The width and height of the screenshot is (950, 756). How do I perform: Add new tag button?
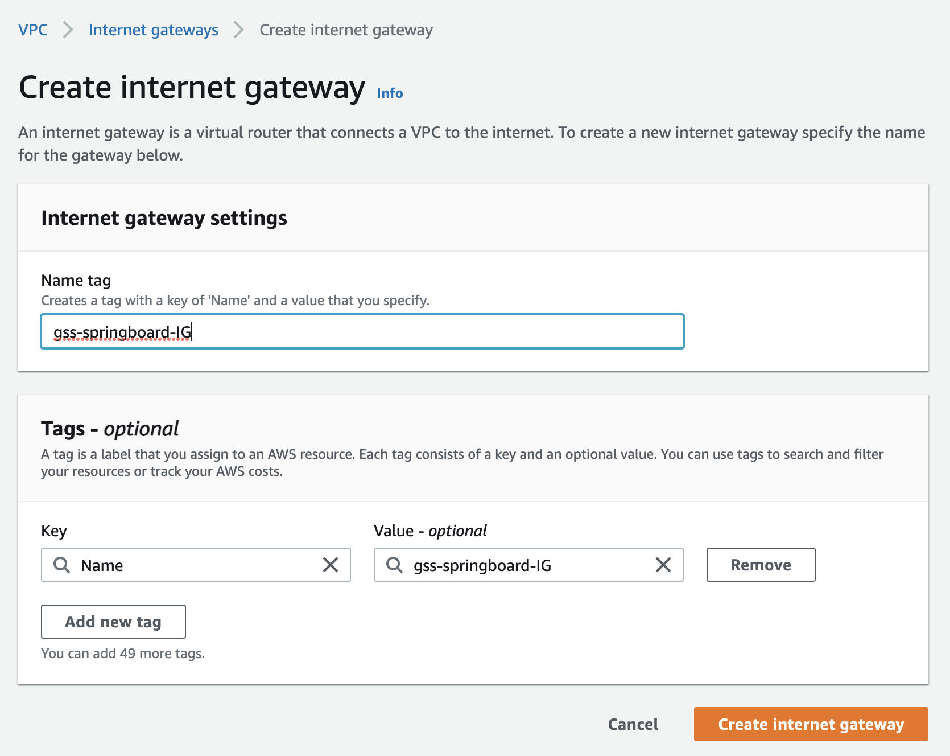pyautogui.click(x=113, y=622)
